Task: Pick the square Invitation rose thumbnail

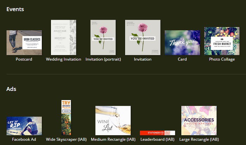Action: coord(143,38)
